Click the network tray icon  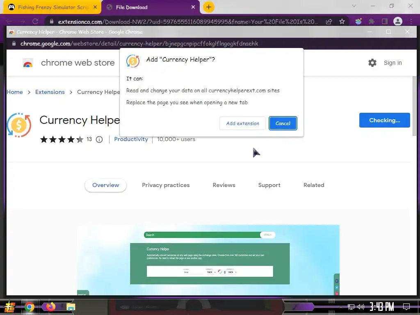[351, 307]
